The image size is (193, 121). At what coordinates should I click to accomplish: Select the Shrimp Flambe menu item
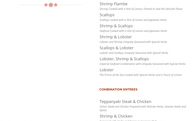[113, 4]
